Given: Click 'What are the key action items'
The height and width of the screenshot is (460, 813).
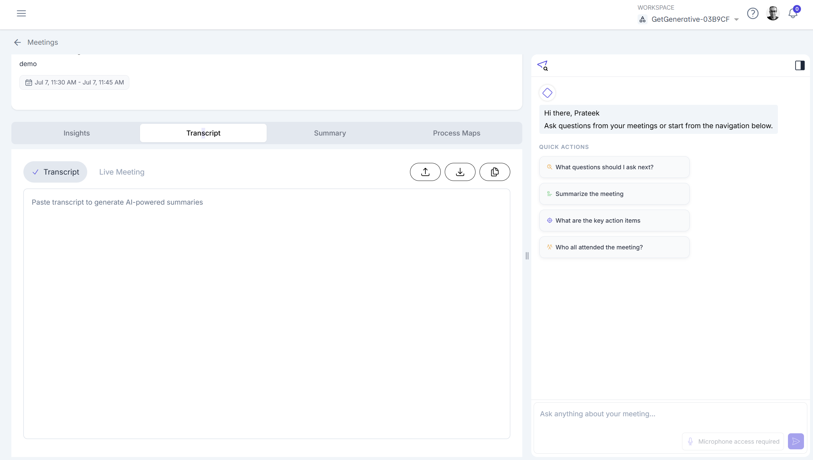Looking at the screenshot, I should point(614,221).
